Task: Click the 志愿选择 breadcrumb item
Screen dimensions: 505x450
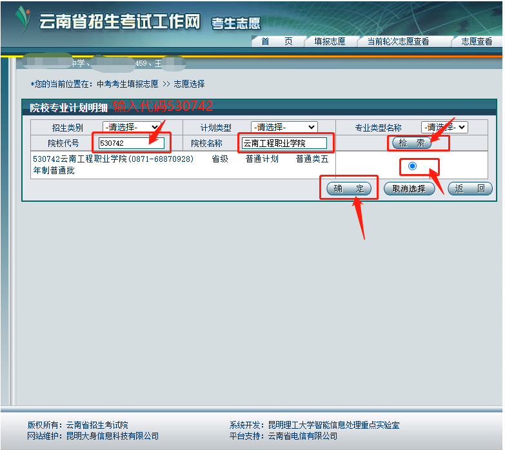Action: tap(189, 84)
